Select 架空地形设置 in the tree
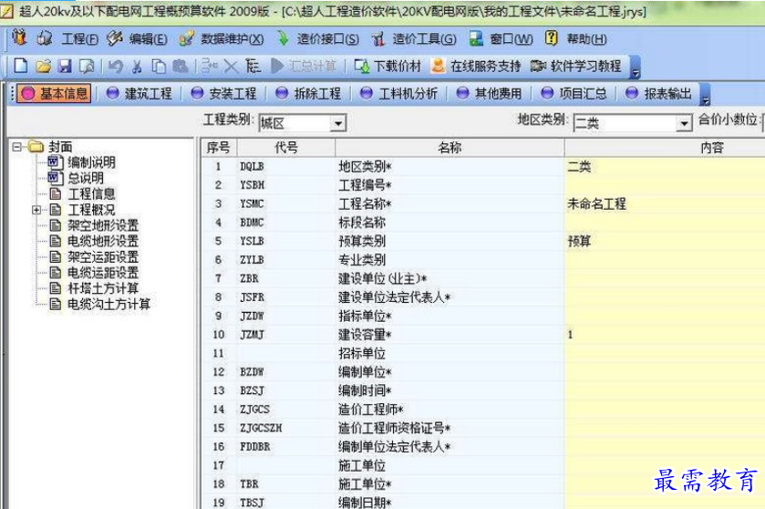 [103, 225]
